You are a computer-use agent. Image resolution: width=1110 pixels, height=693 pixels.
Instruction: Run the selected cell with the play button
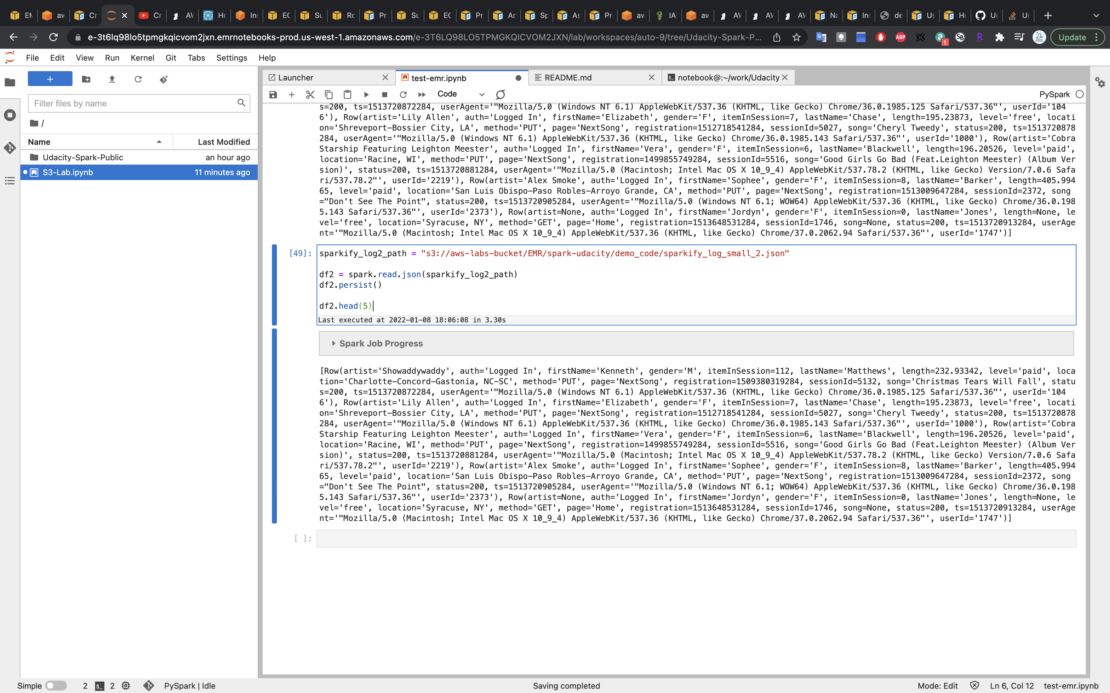tap(366, 94)
